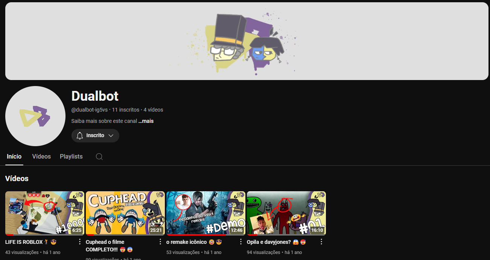Click the Vídeos section heading

(x=17, y=178)
